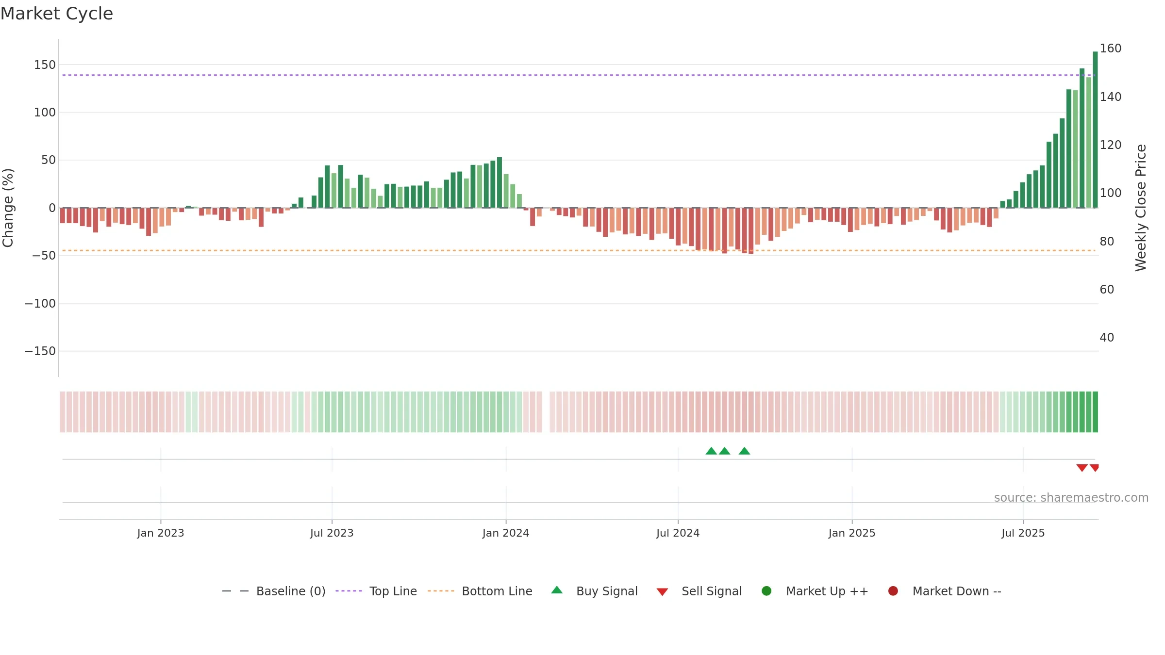Toggle the Baseline (0) legend entry

point(274,591)
